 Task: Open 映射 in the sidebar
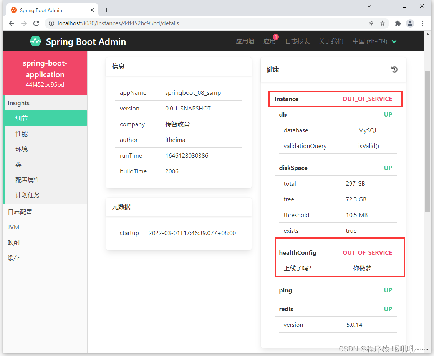pos(45,243)
